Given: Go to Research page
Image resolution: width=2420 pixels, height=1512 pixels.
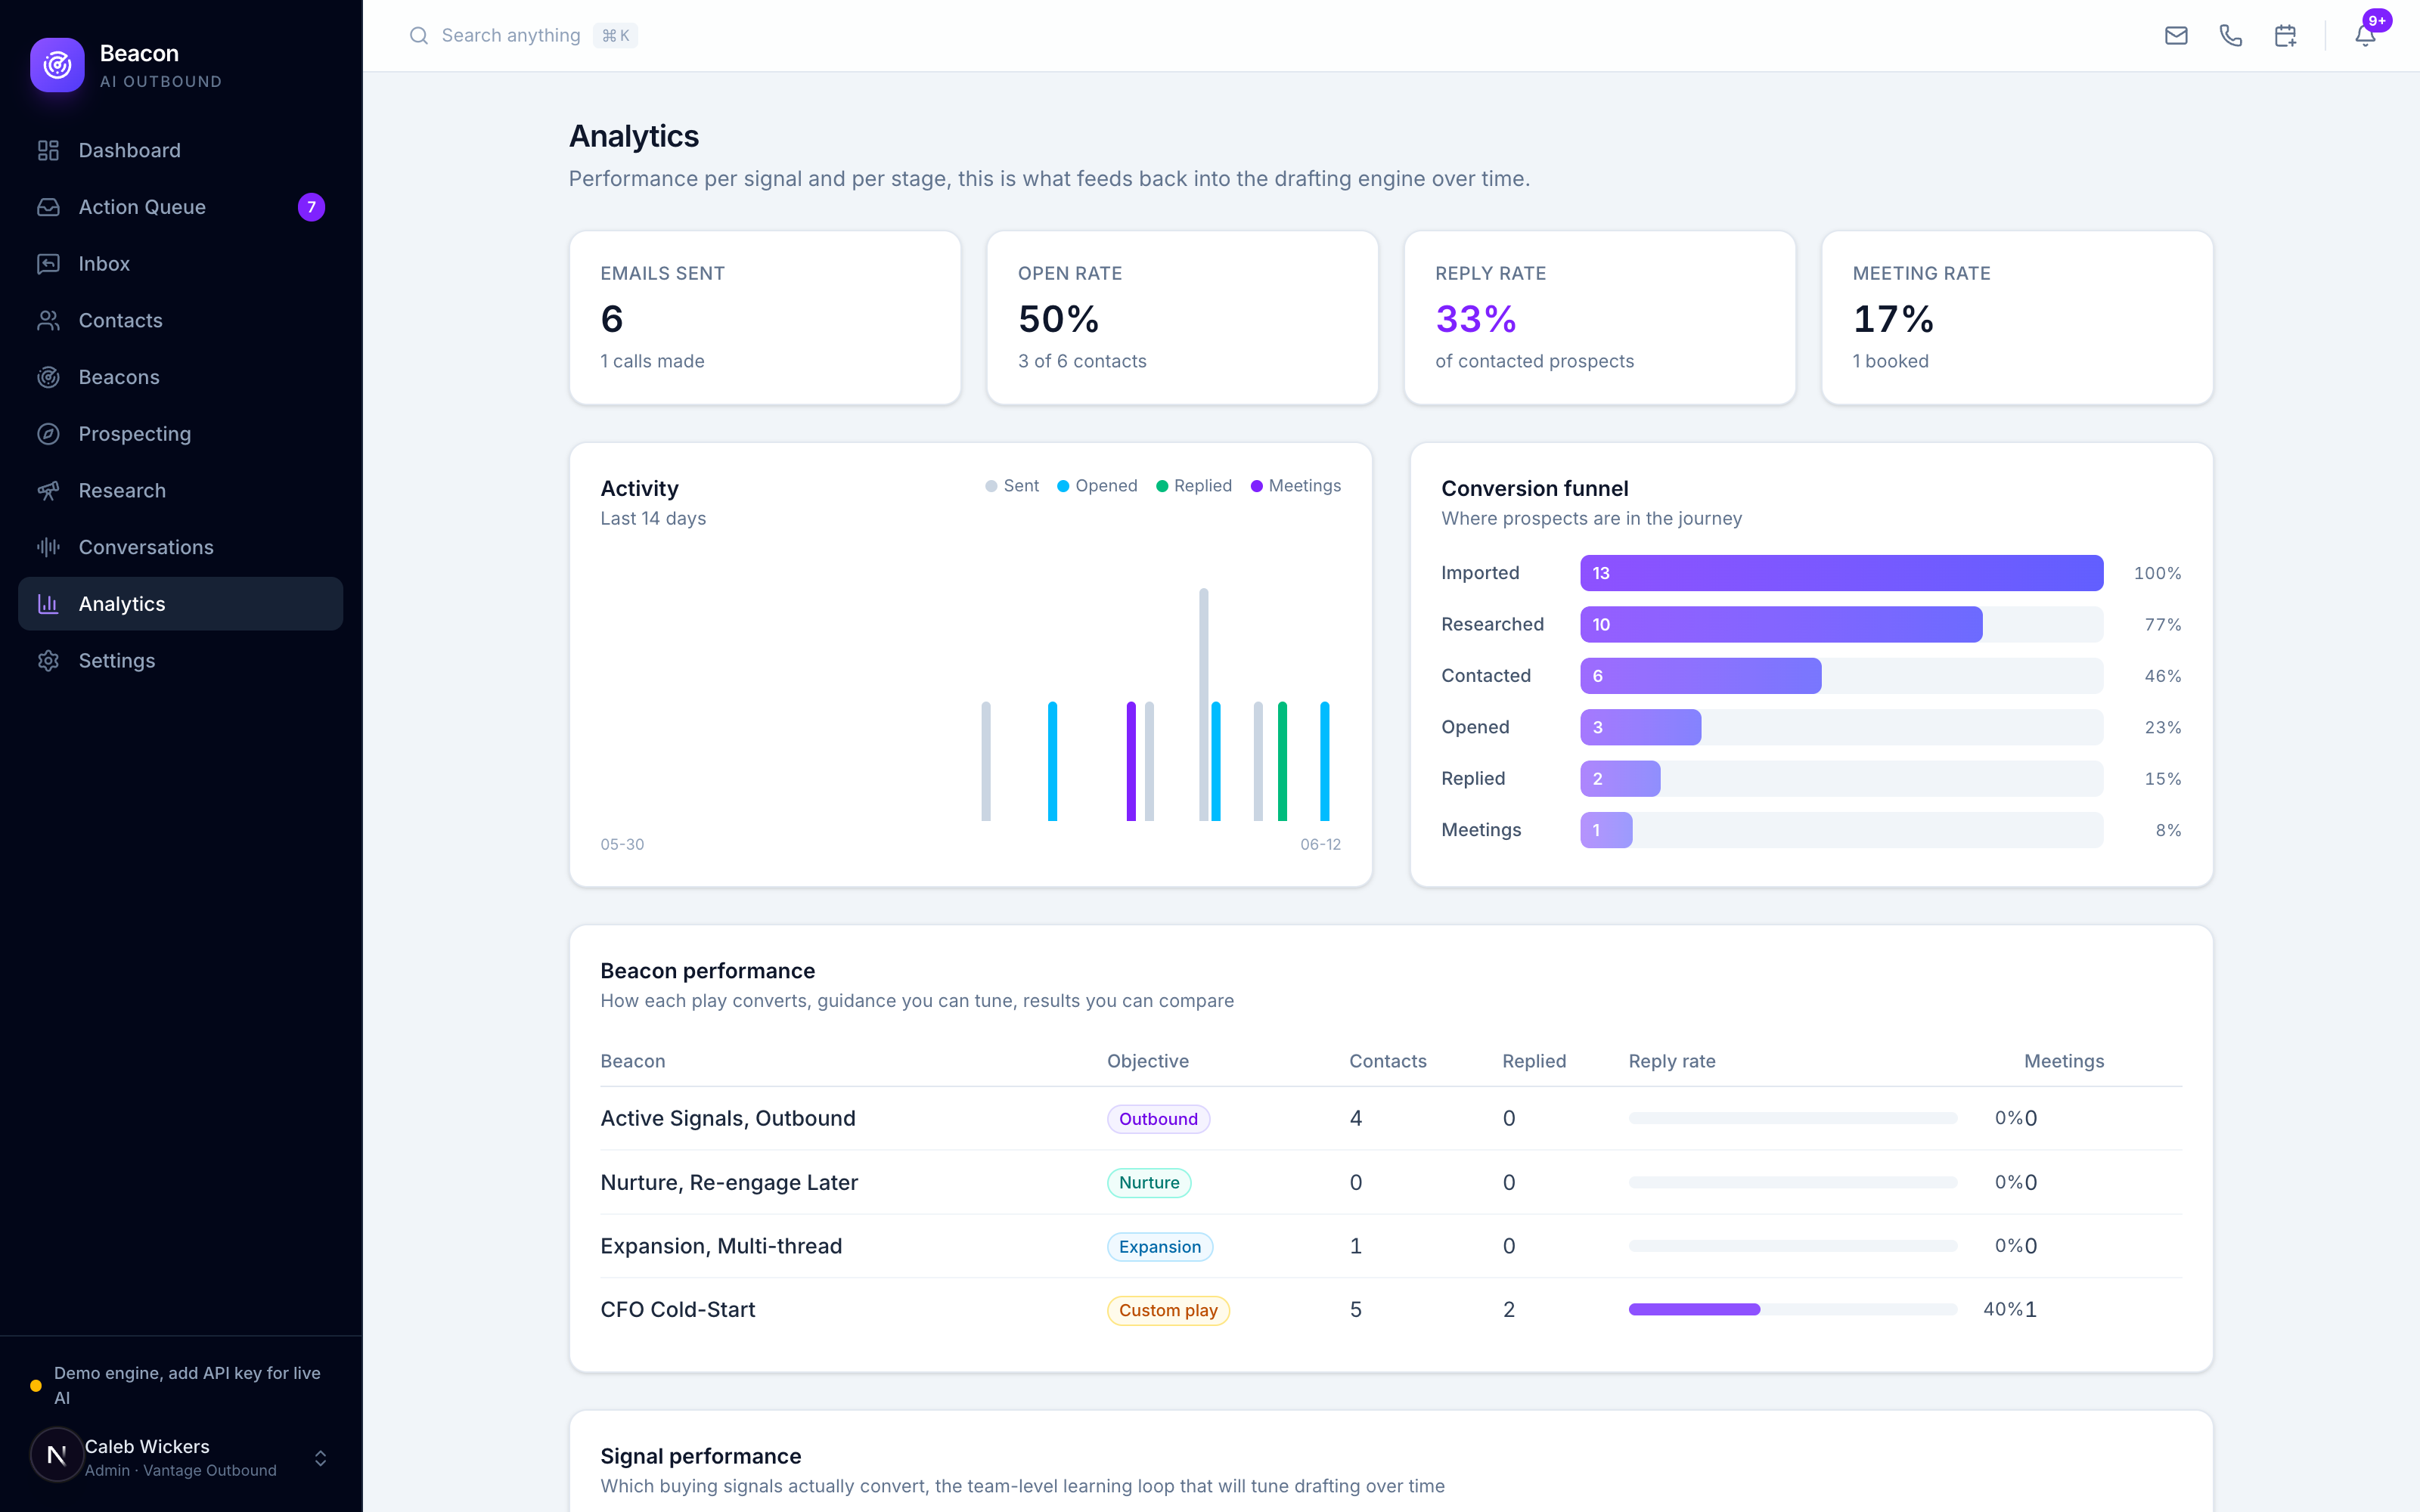Looking at the screenshot, I should 180,491.
